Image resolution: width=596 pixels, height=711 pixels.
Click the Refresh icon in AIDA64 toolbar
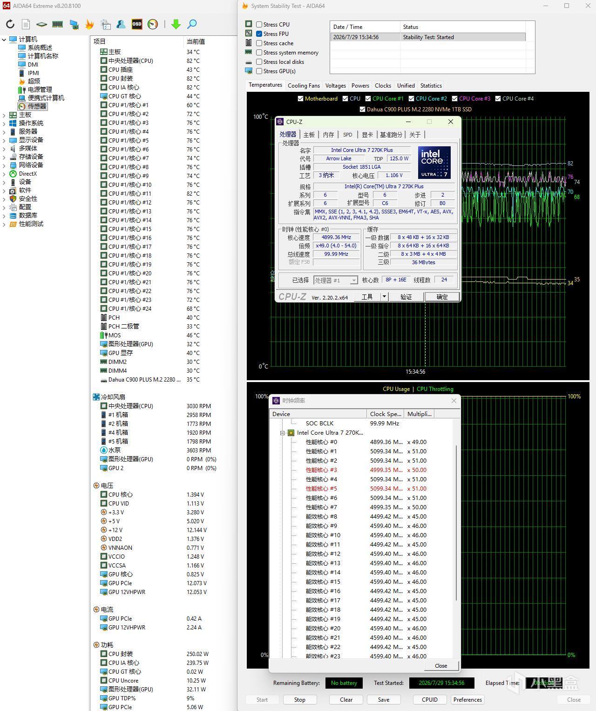10,24
